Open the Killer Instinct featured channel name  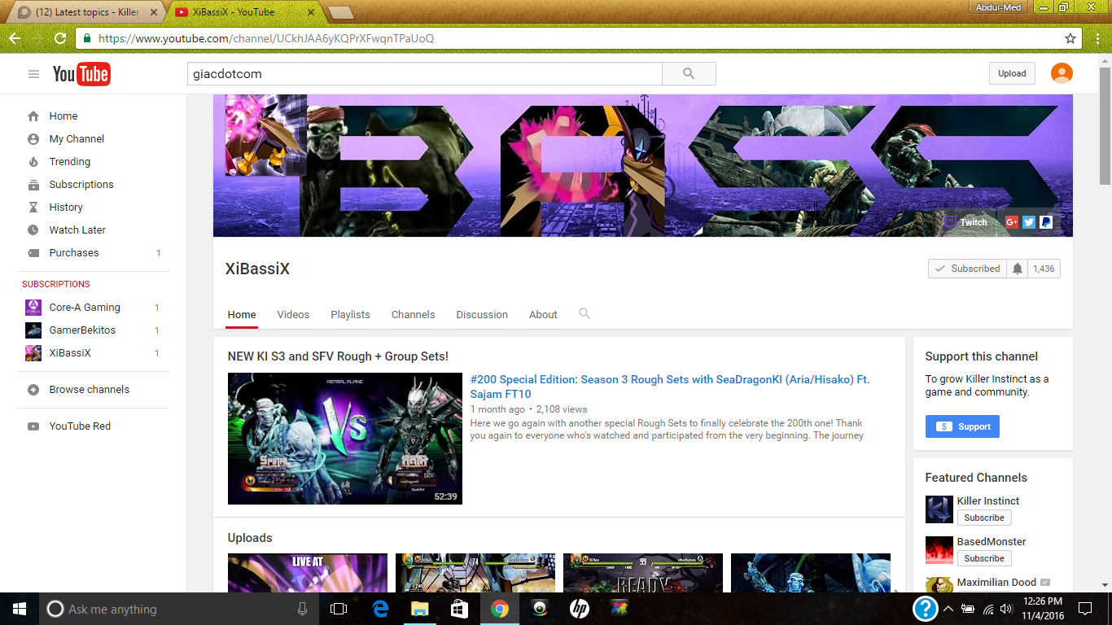coord(988,501)
